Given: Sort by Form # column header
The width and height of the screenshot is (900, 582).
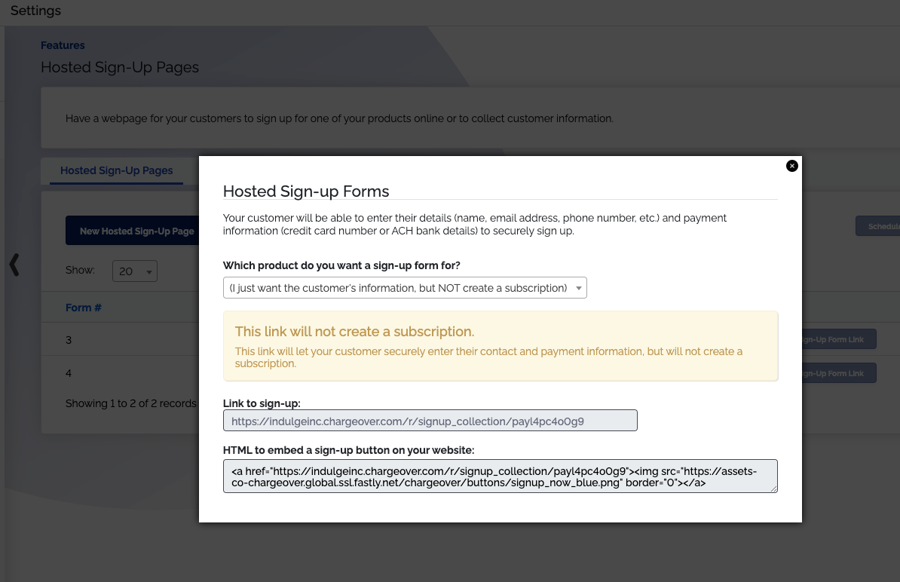Looking at the screenshot, I should click(x=83, y=308).
